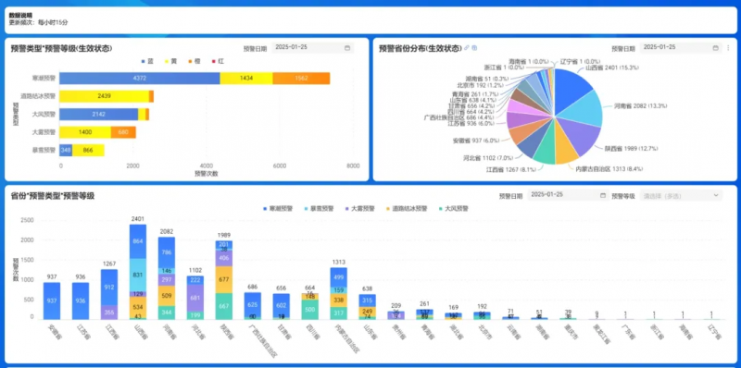Hide 寒潮预警 series via bottom chart legend
The width and height of the screenshot is (741, 368).
278,209
